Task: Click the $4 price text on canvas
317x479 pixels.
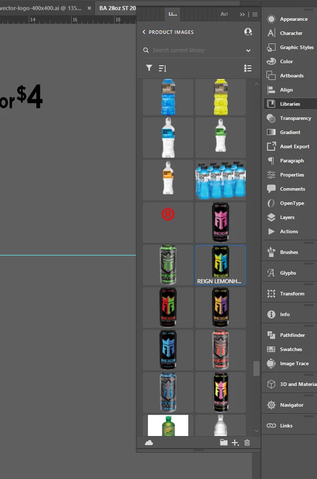Action: (x=29, y=96)
